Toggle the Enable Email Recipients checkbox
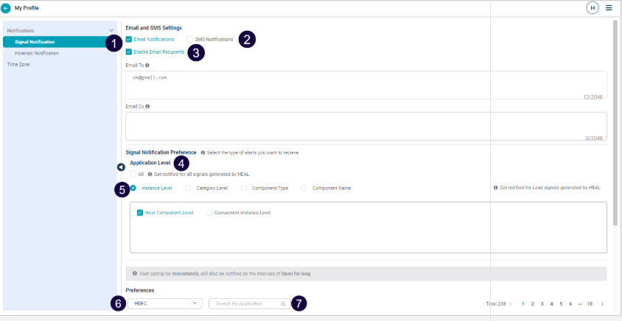 coord(129,52)
